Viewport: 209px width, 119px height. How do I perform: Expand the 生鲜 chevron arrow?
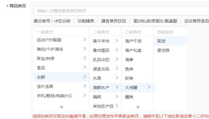tap(85, 77)
